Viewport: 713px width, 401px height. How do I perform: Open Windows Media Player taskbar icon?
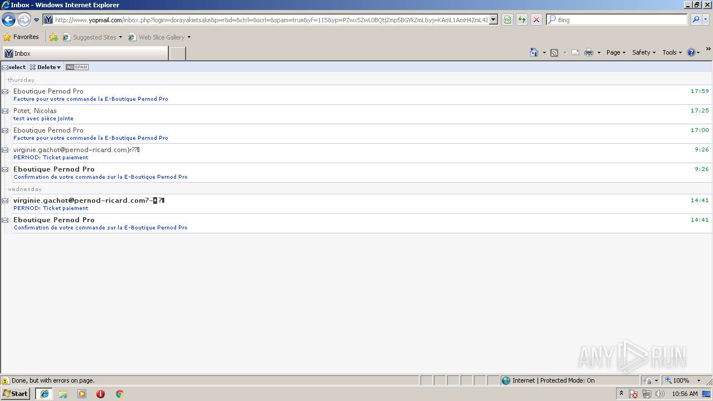tap(82, 394)
